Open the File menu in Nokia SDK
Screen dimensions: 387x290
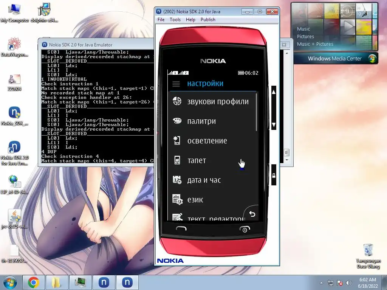pos(161,20)
